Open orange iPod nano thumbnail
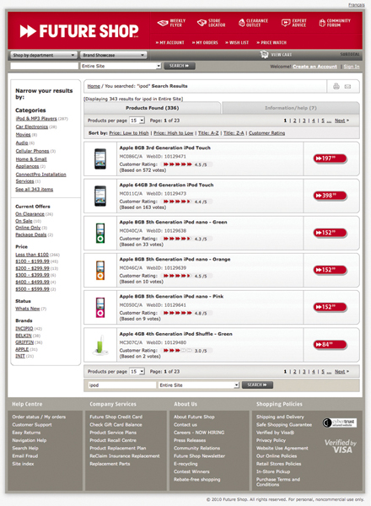The height and width of the screenshot is (506, 371). 100,270
